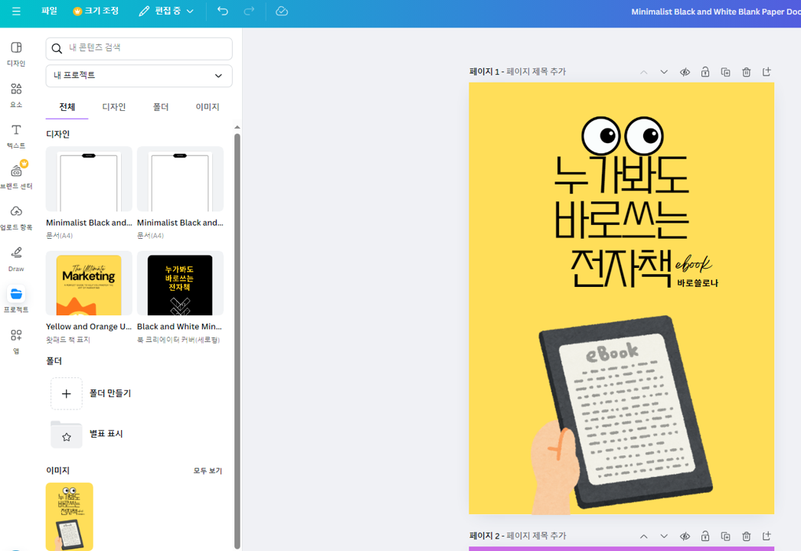
Task: Click the projects panel vertical scrollbar
Action: pyautogui.click(x=237, y=341)
